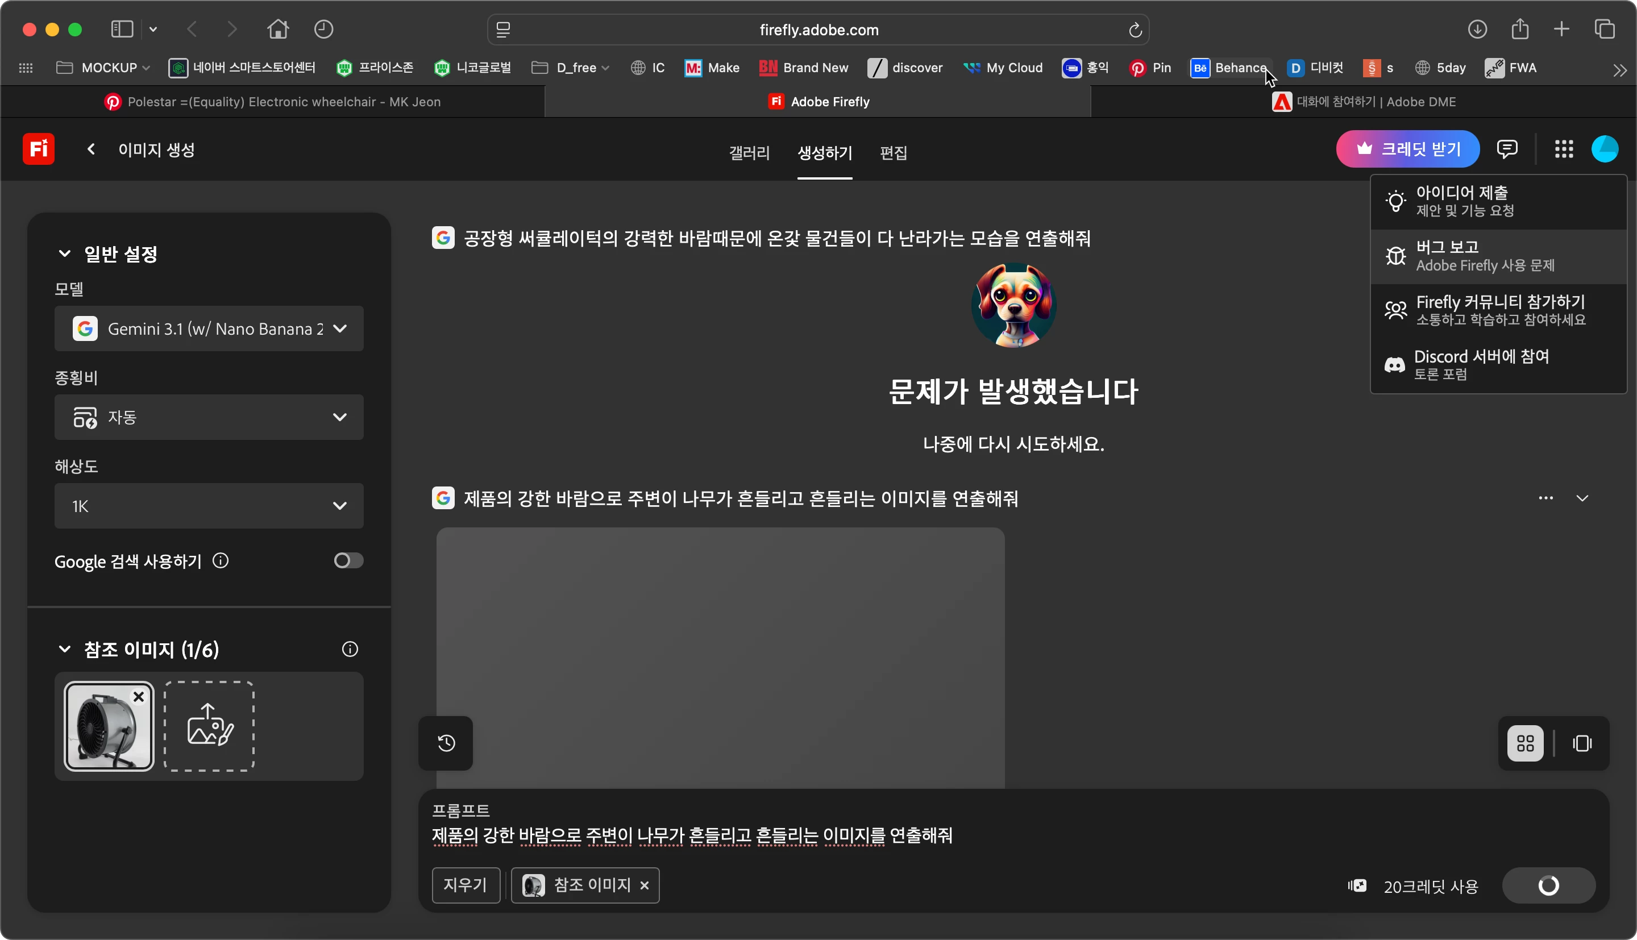
Task: Collapse the 일반 설정 section
Action: pos(65,253)
